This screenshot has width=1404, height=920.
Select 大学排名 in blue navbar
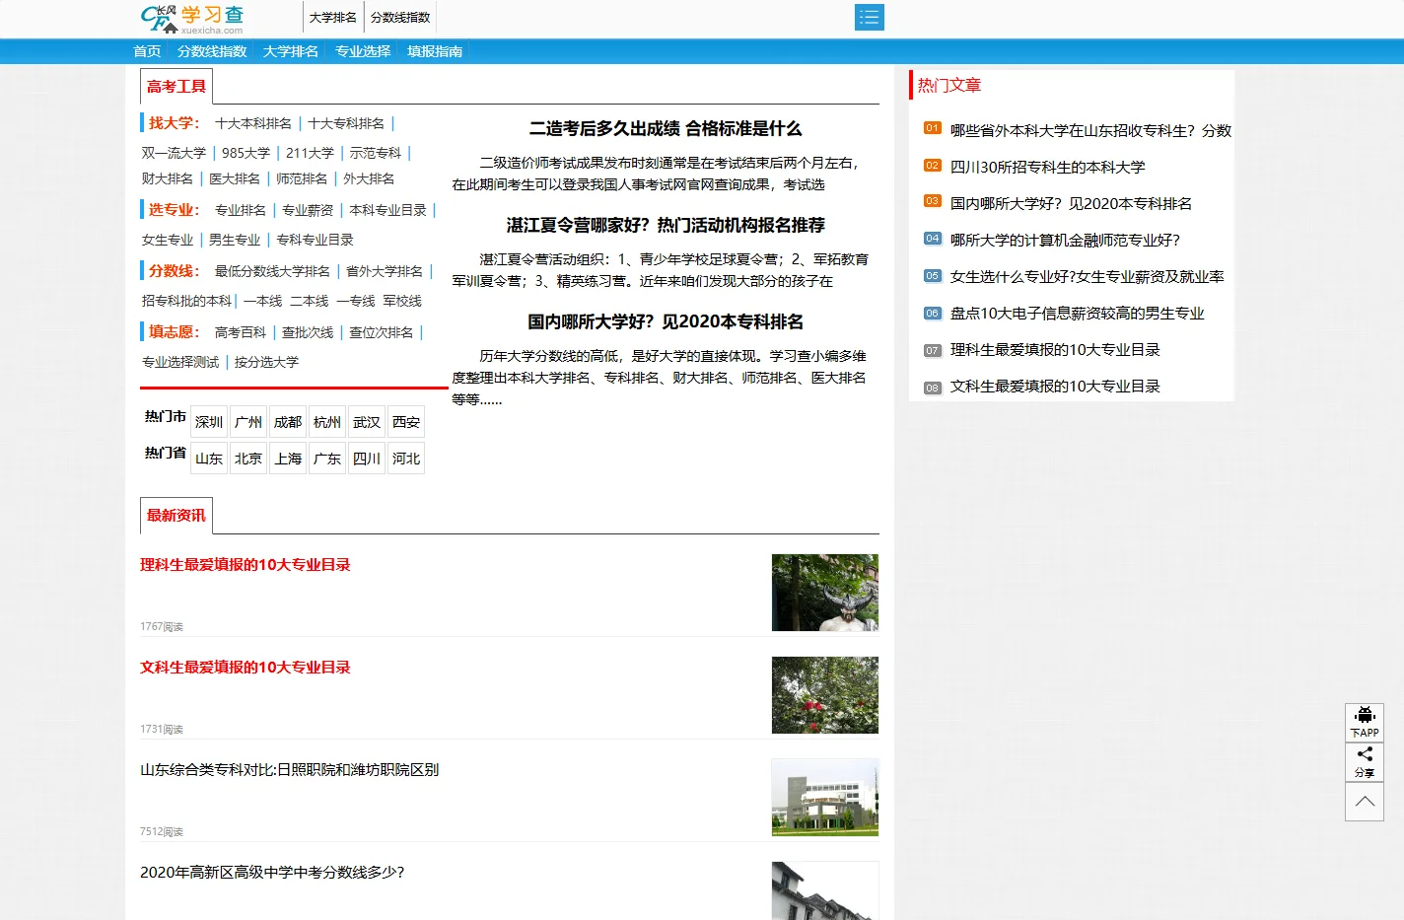click(x=291, y=51)
